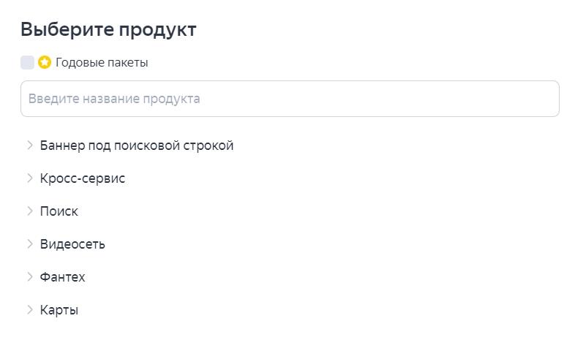Click the Карты text link
Screen dimensions: 575x351
[x=59, y=310]
